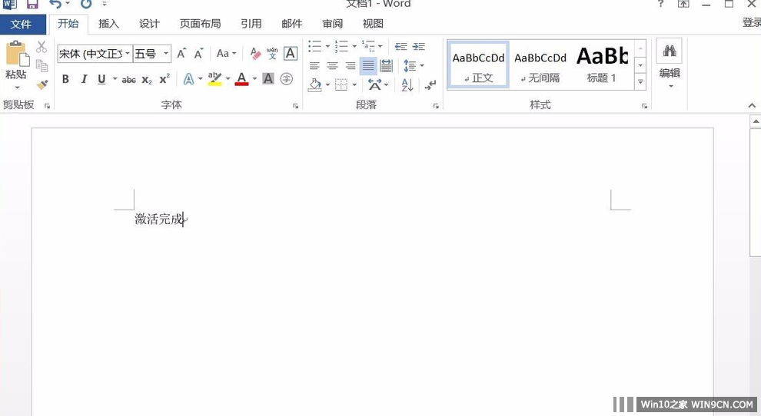Toggle bold formatting

coord(65,79)
